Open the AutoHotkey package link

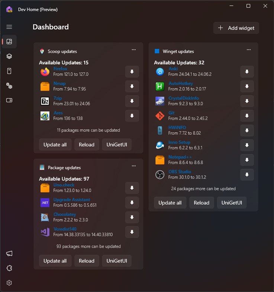coord(181,83)
